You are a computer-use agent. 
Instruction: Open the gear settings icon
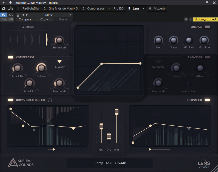[186, 19]
